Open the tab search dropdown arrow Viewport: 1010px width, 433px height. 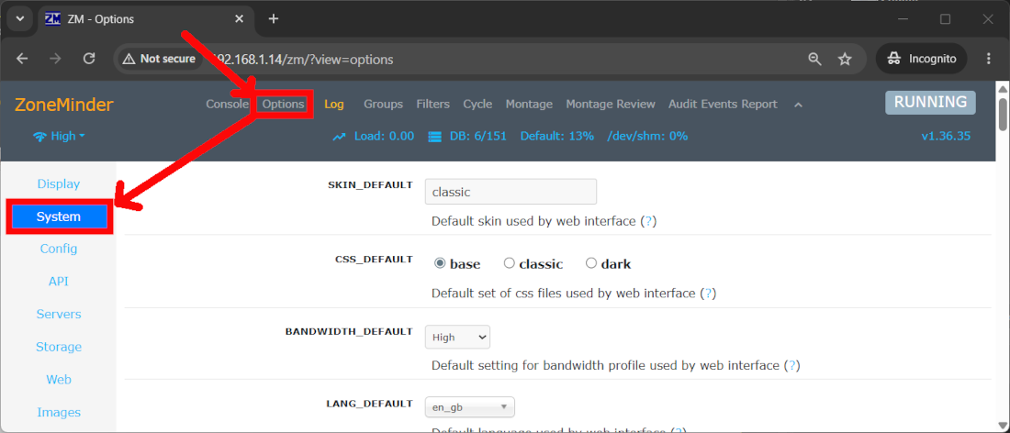19,18
